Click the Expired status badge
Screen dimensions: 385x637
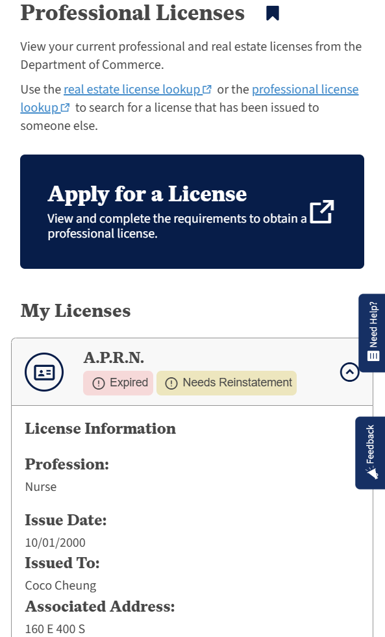[118, 382]
